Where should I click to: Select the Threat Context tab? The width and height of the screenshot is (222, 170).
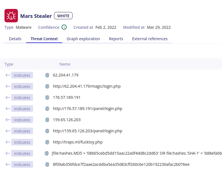[x=44, y=39]
